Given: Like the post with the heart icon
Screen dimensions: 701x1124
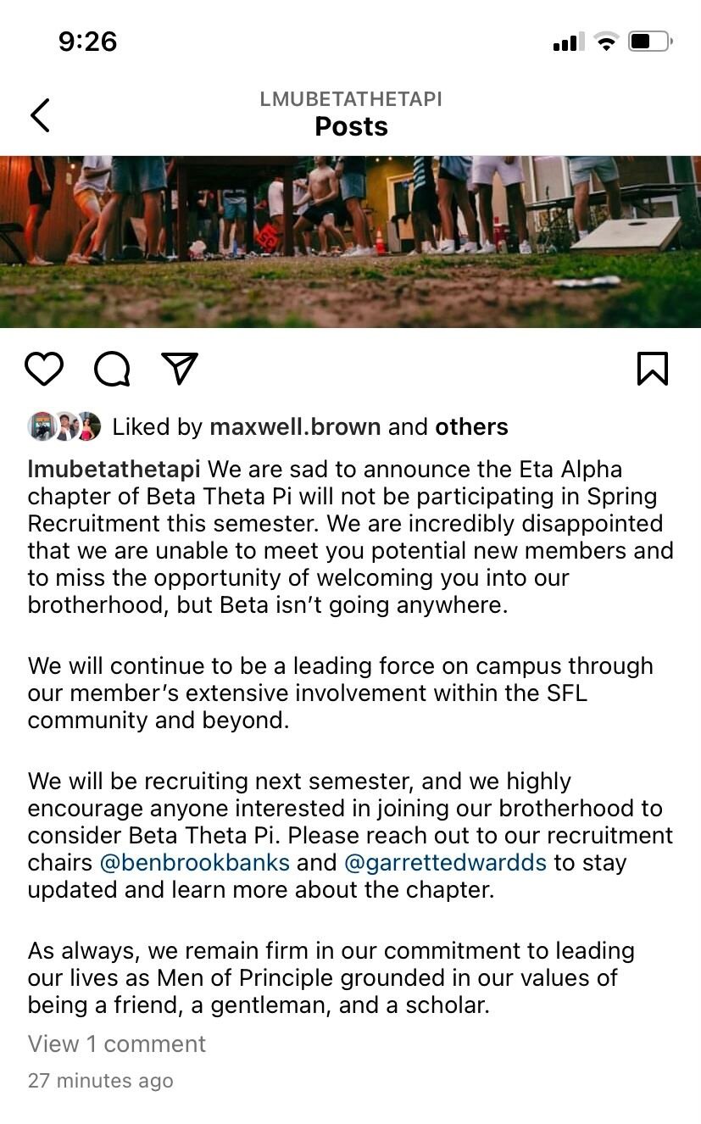Looking at the screenshot, I should pos(44,369).
